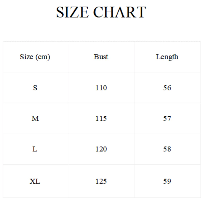Viewport: 202px width, 202px height.
Task: Select the M size row label
Action: [x=35, y=118]
